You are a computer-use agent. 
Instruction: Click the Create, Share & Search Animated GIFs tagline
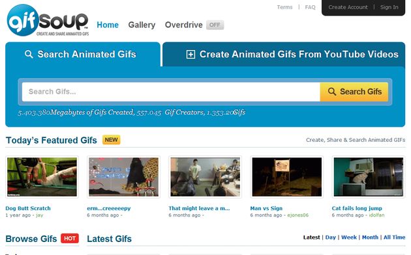coord(356,140)
